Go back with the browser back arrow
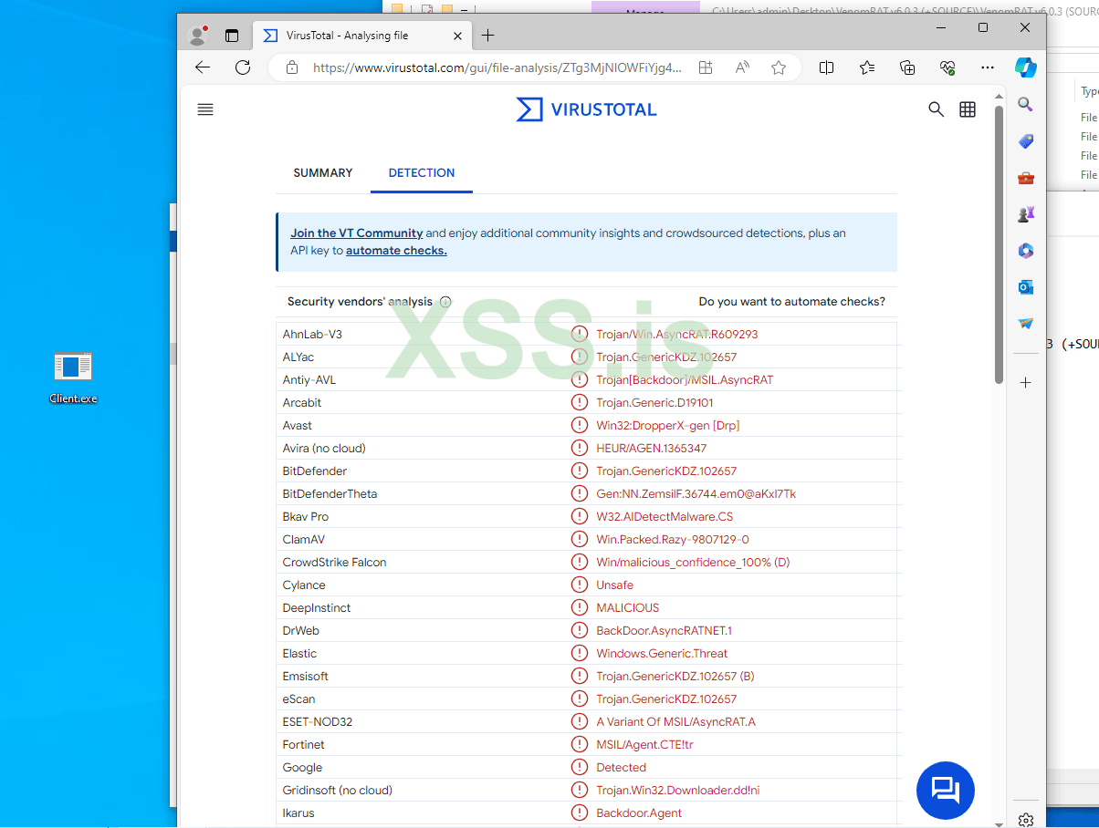 [x=203, y=67]
